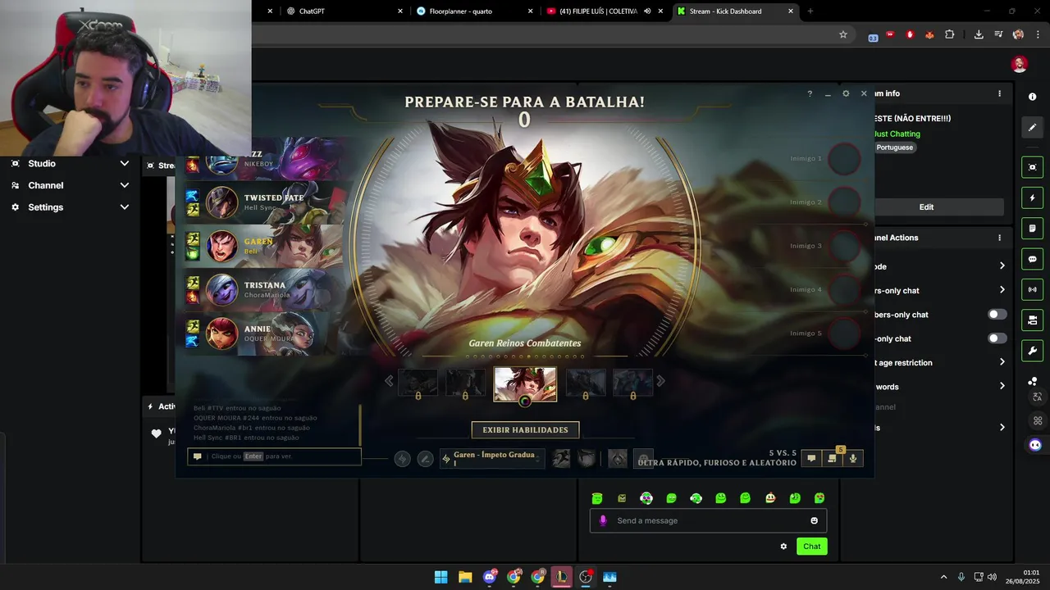Open Garen rune page dropdown
Viewport: 1050px width, 590px height.
pos(491,459)
